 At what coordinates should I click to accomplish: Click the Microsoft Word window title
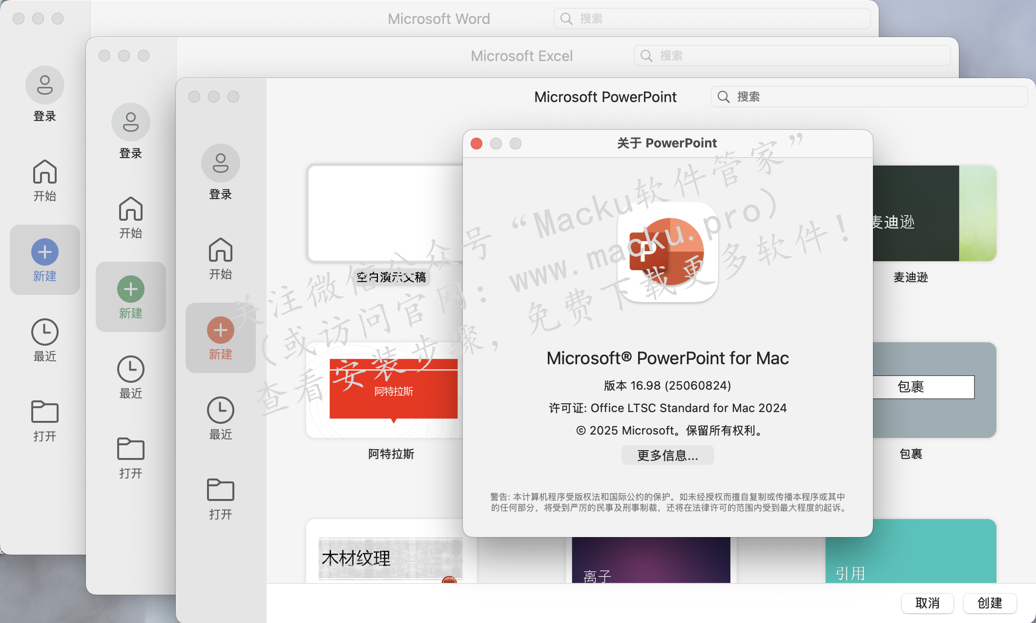click(438, 19)
